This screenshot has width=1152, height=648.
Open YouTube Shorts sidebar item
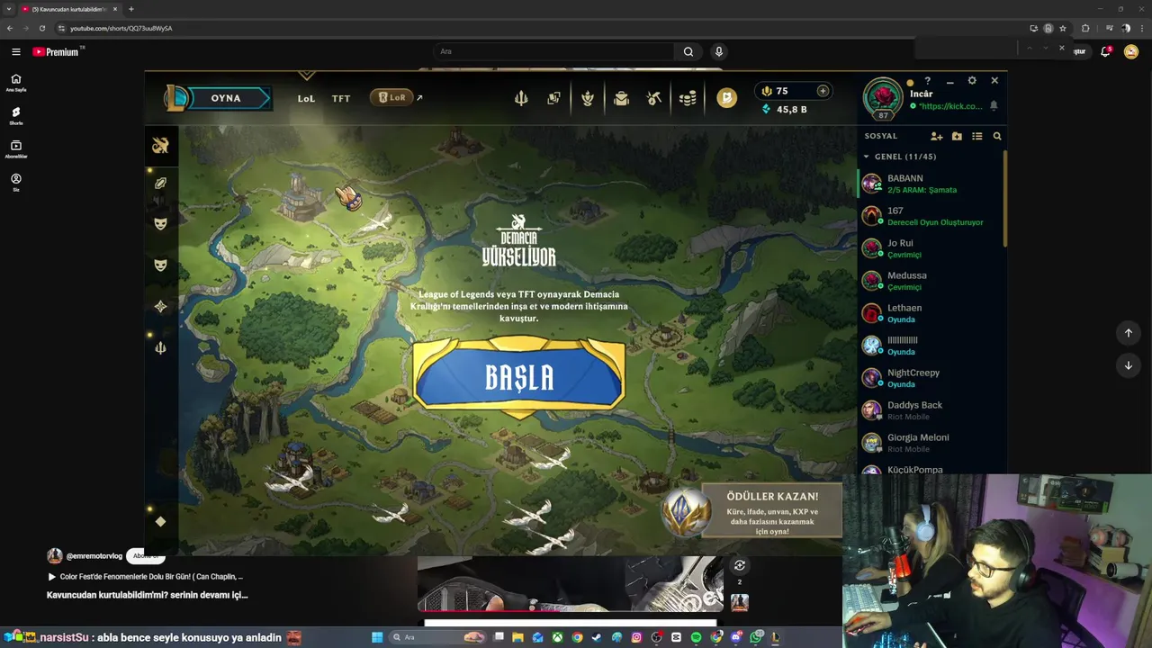tap(16, 116)
